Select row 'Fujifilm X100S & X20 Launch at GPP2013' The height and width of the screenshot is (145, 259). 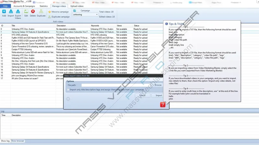coord(81,41)
